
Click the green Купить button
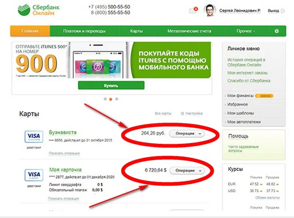pos(111,86)
